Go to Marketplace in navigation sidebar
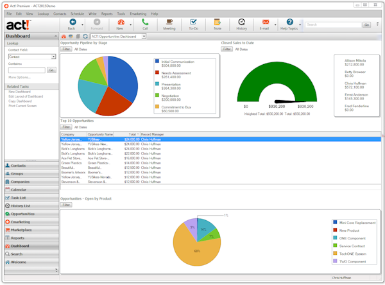Viewport: 385px width, 285px height. (x=21, y=230)
